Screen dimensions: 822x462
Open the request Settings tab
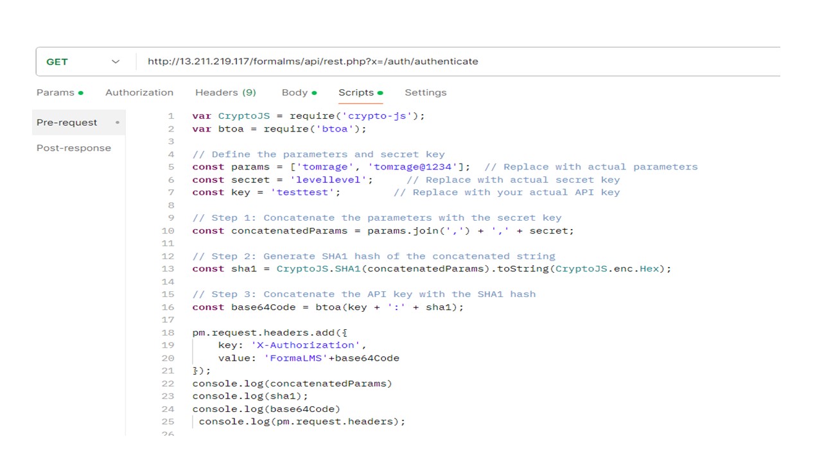pyautogui.click(x=425, y=92)
